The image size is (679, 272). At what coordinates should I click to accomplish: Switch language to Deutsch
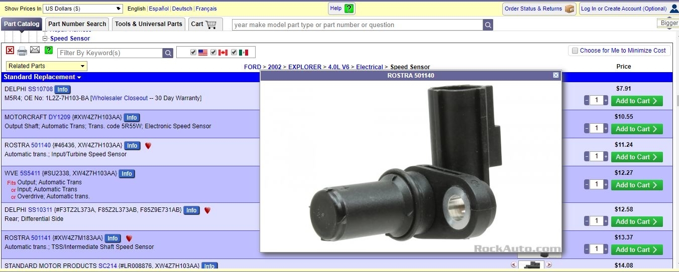182,9
